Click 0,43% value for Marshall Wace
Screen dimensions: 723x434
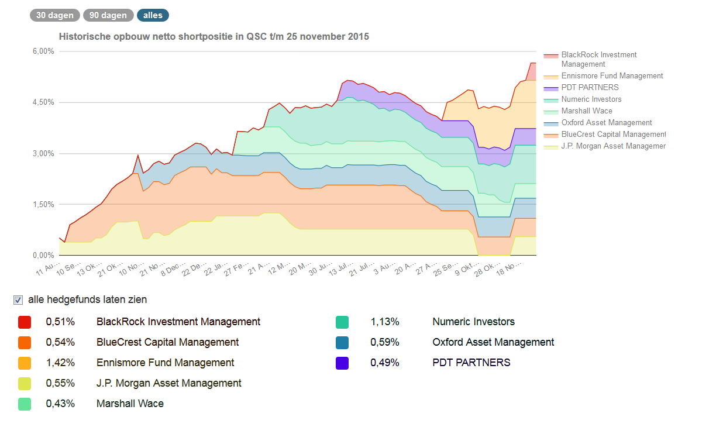61,404
